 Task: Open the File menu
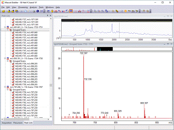coord(3,7)
